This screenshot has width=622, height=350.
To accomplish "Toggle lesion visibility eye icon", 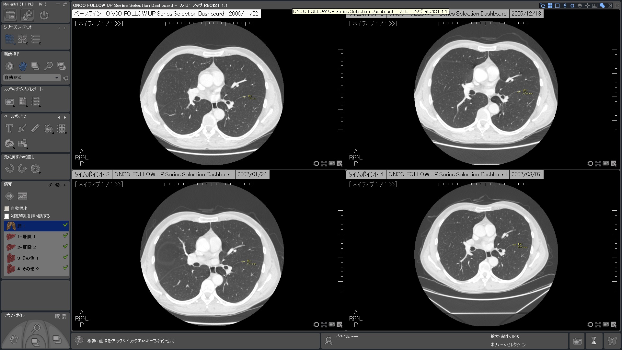I will [x=57, y=185].
